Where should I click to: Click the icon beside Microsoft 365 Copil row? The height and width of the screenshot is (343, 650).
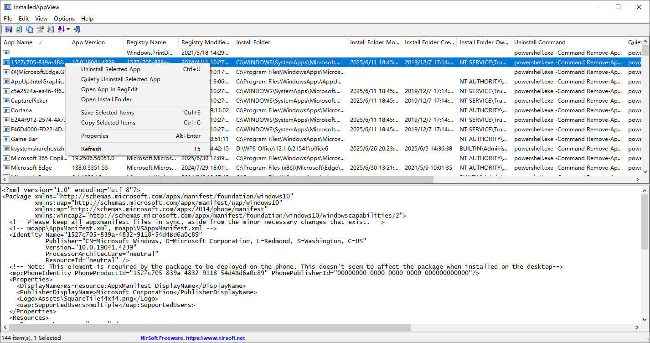pyautogui.click(x=6, y=158)
